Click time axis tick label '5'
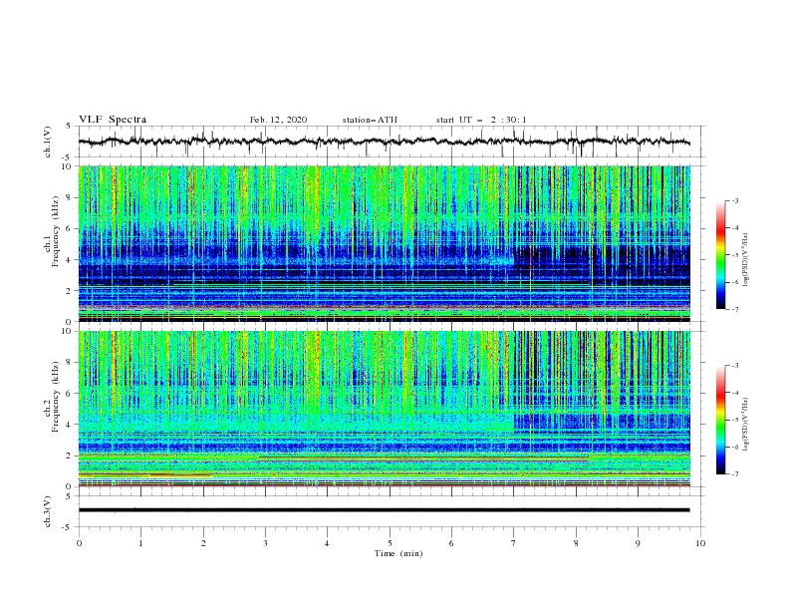The image size is (789, 610). point(390,543)
